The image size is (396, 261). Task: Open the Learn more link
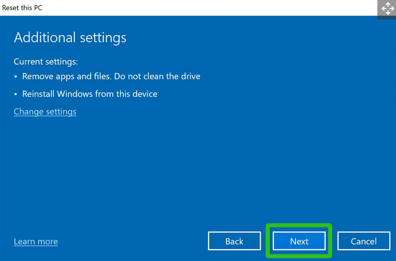(36, 242)
